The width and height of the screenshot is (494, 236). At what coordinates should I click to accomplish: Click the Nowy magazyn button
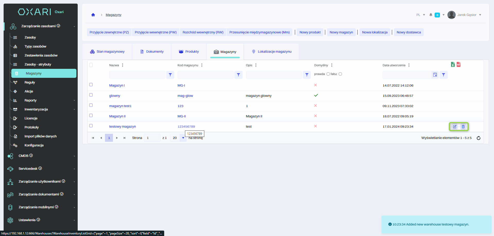coord(341,32)
